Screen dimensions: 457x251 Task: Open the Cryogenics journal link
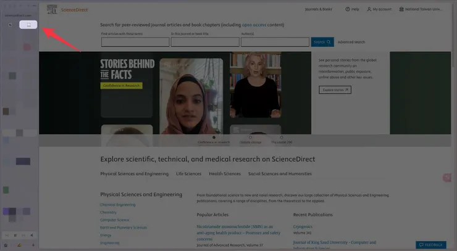(303, 226)
